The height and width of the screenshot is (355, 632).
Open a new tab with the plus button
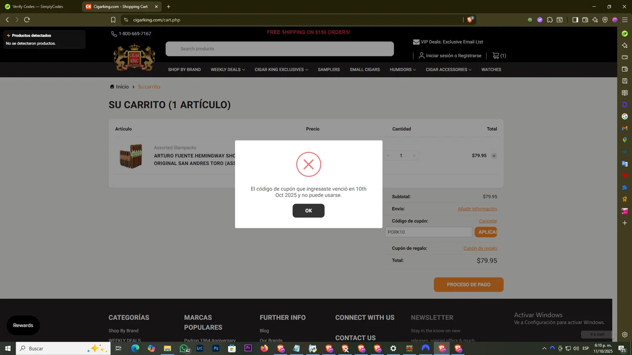169,7
